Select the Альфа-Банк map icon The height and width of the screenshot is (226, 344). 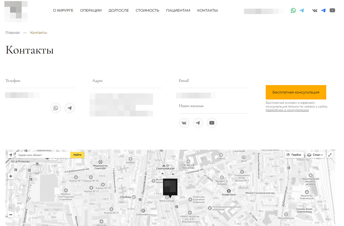point(229,191)
